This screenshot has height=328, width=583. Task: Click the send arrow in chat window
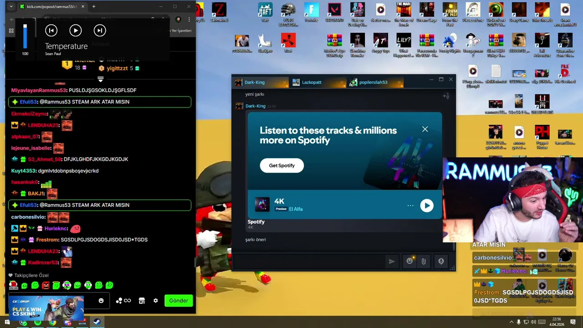pos(392,261)
